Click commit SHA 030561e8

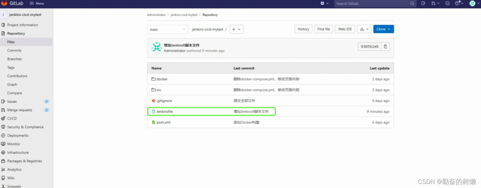point(370,46)
